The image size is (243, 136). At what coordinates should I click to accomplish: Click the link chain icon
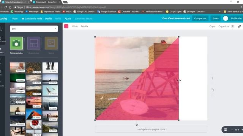(x=239, y=26)
